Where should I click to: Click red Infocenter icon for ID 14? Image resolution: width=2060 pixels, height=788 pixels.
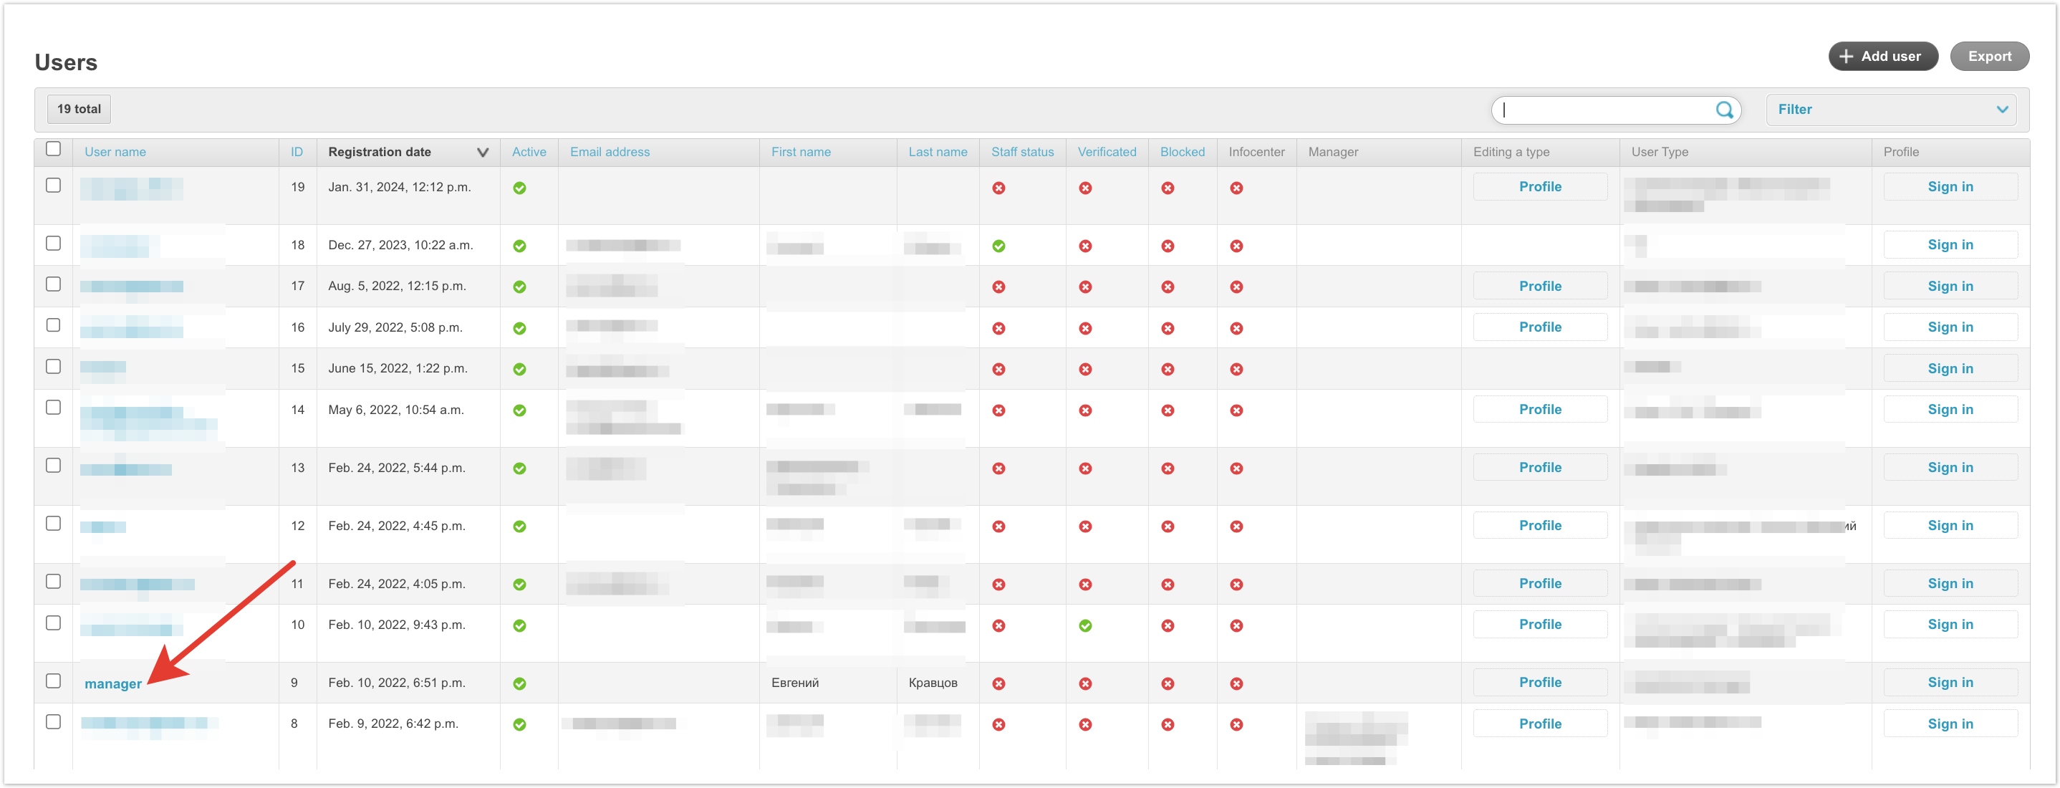[1236, 410]
